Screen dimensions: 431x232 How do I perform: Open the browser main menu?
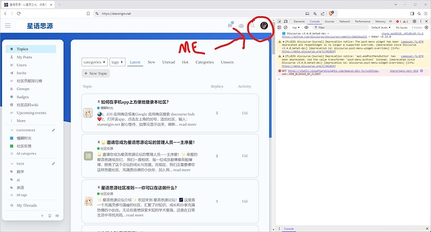pos(426,14)
